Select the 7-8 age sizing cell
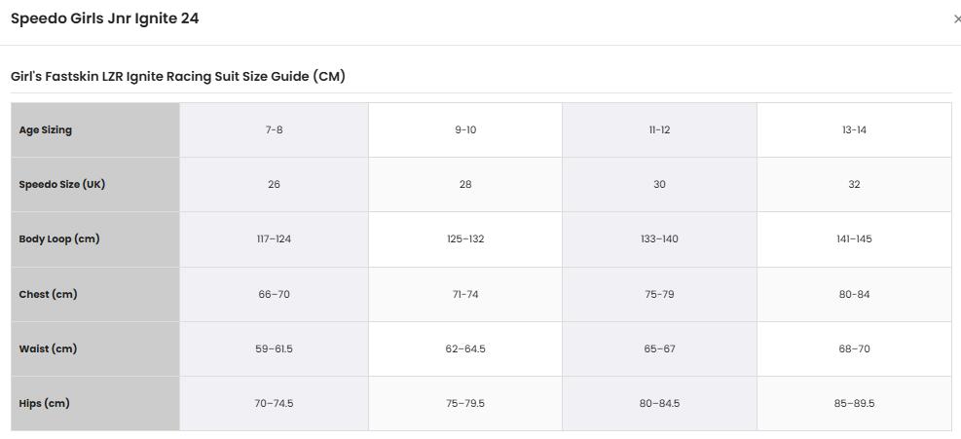 coord(274,130)
